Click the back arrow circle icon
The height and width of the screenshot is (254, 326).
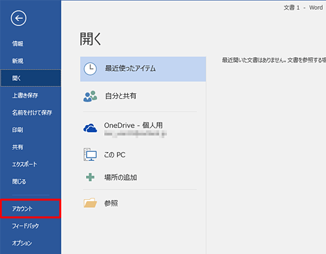click(18, 18)
